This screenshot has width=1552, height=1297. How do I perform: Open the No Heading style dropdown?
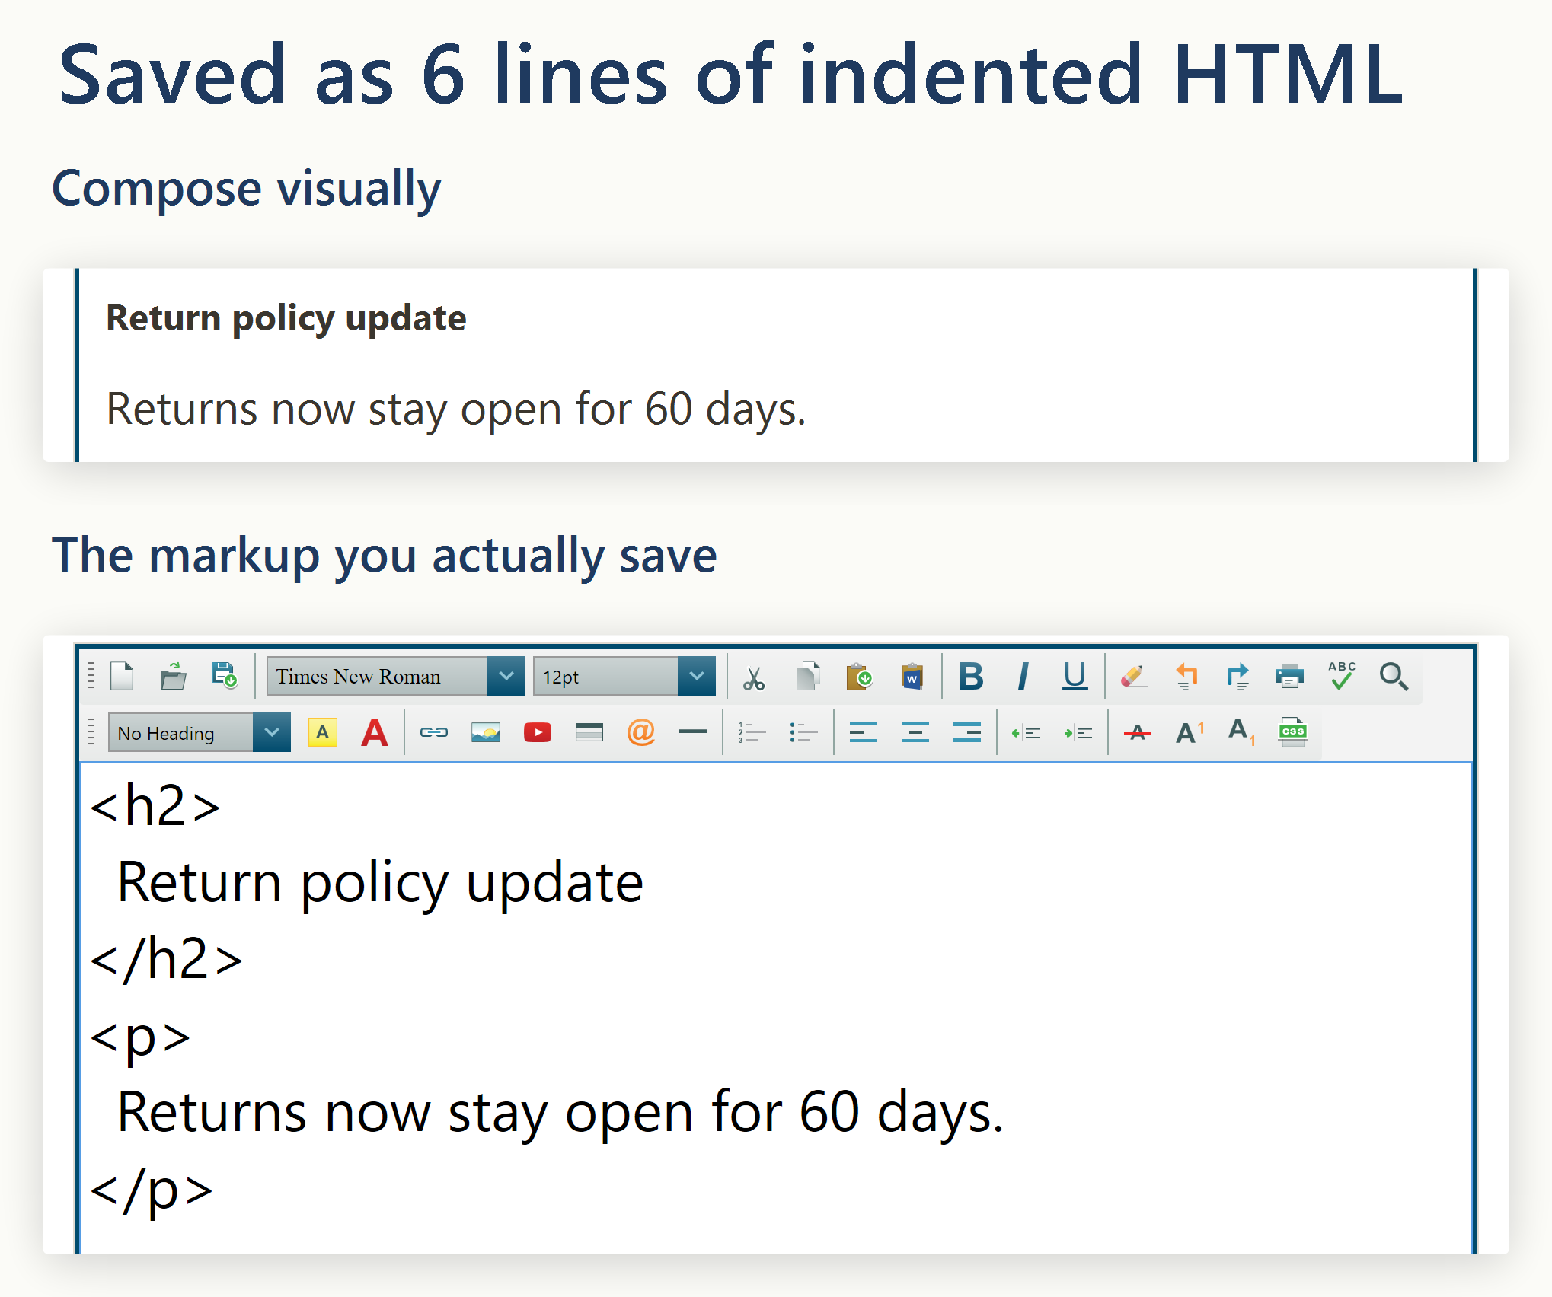coord(200,732)
